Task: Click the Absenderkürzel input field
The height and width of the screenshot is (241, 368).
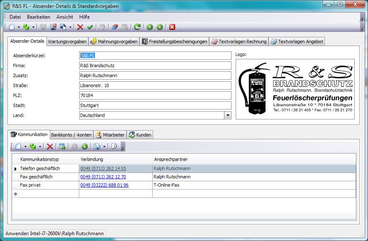Action: pos(155,56)
